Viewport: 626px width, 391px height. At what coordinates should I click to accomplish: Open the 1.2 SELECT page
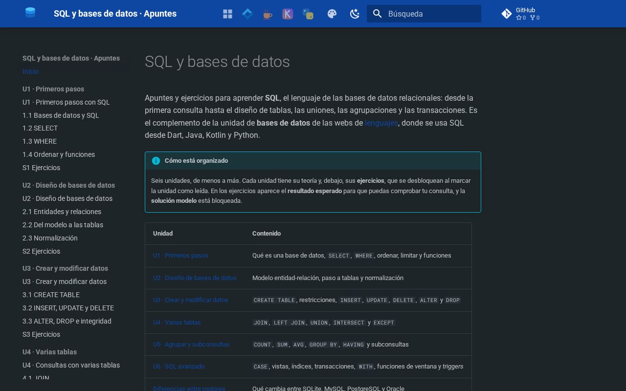click(x=40, y=128)
